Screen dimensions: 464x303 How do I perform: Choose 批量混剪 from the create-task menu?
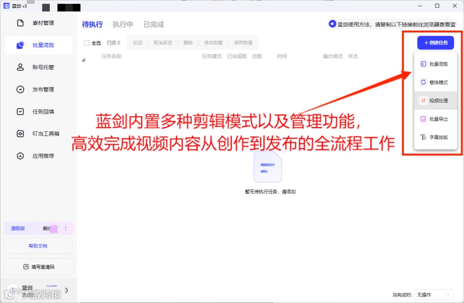[x=435, y=64]
